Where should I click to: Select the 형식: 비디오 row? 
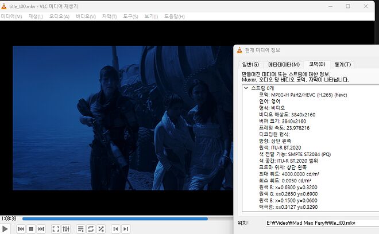click(272, 108)
